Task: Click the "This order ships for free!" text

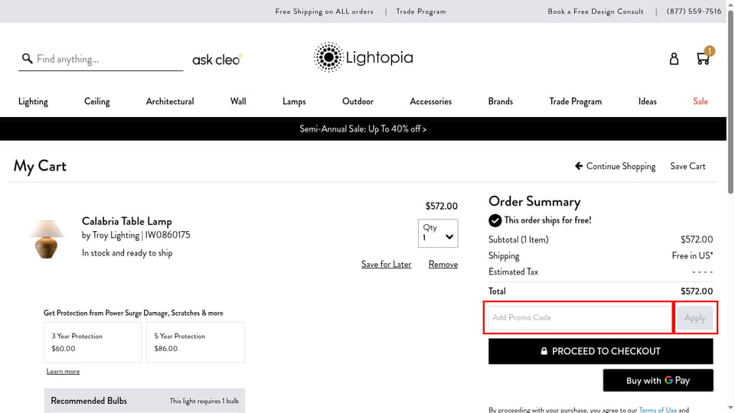Action: tap(547, 220)
